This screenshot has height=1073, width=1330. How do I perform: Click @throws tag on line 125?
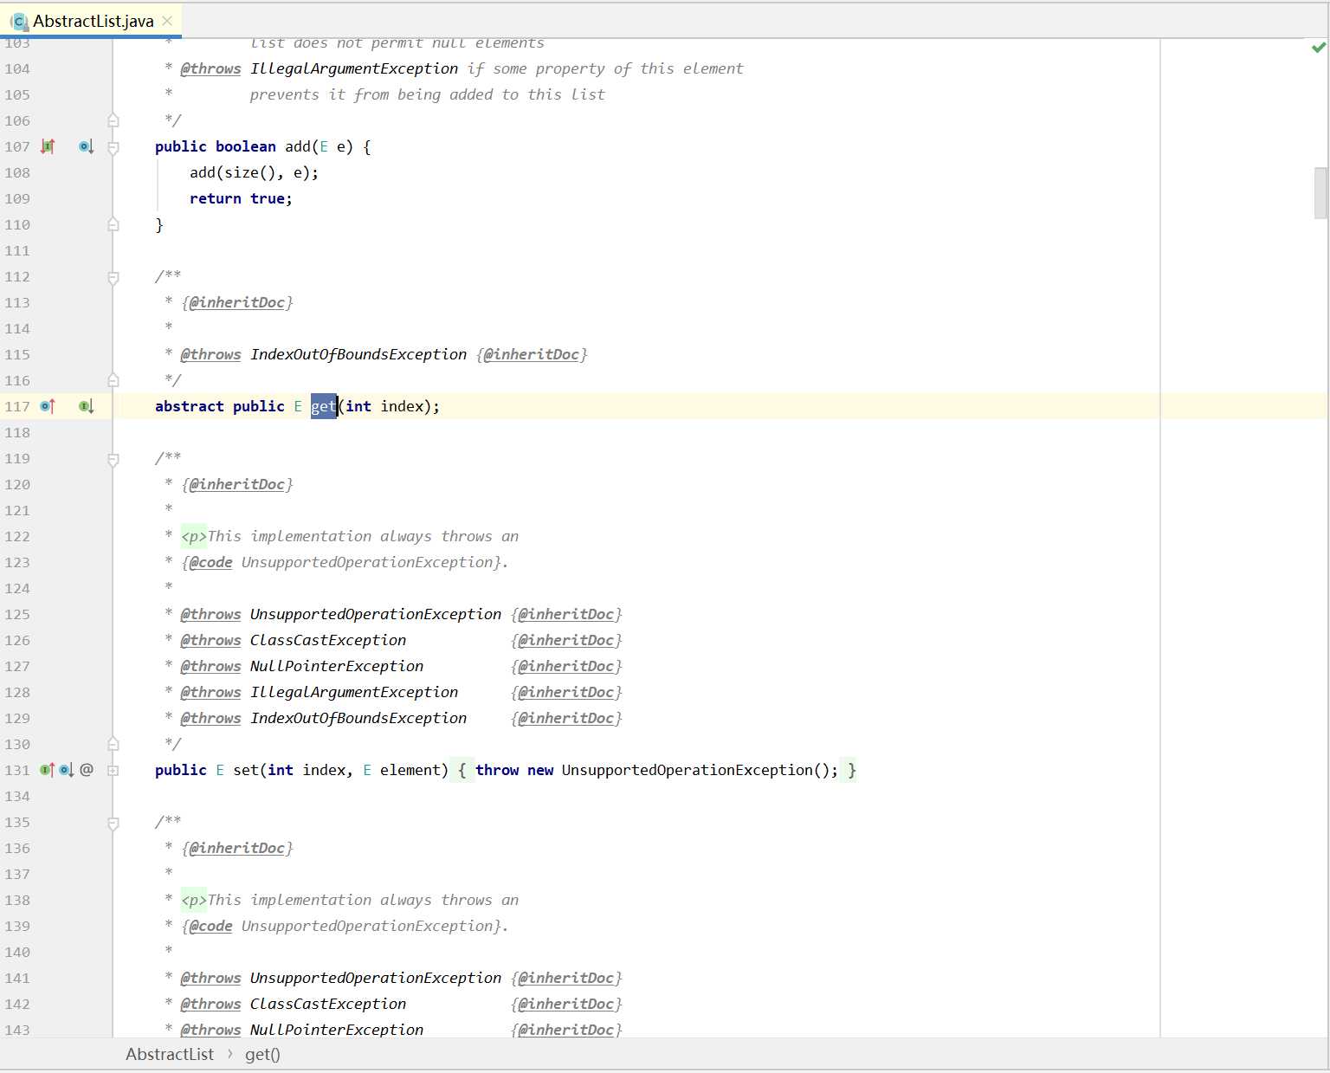210,614
